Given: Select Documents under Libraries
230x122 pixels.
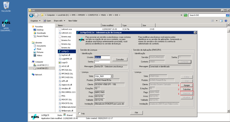Looking at the screenshot, I should coord(41,46).
